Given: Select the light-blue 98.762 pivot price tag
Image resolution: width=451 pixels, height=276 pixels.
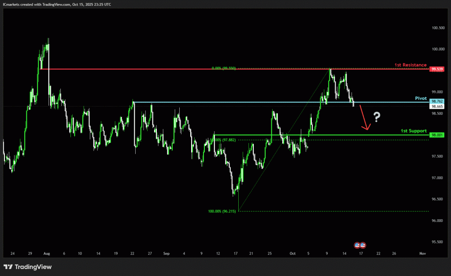Looking at the screenshot, I should [437, 101].
